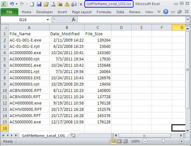Click cell AC00000003.EXE
The image size is (191, 146).
pyautogui.click(x=29, y=78)
